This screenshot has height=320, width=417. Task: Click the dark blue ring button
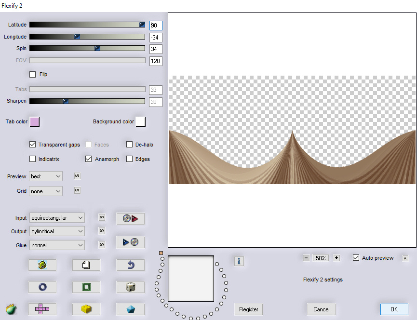[42, 287]
